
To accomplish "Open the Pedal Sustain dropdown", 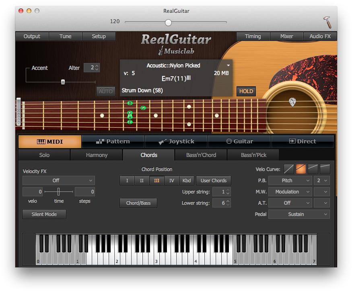I will point(299,214).
